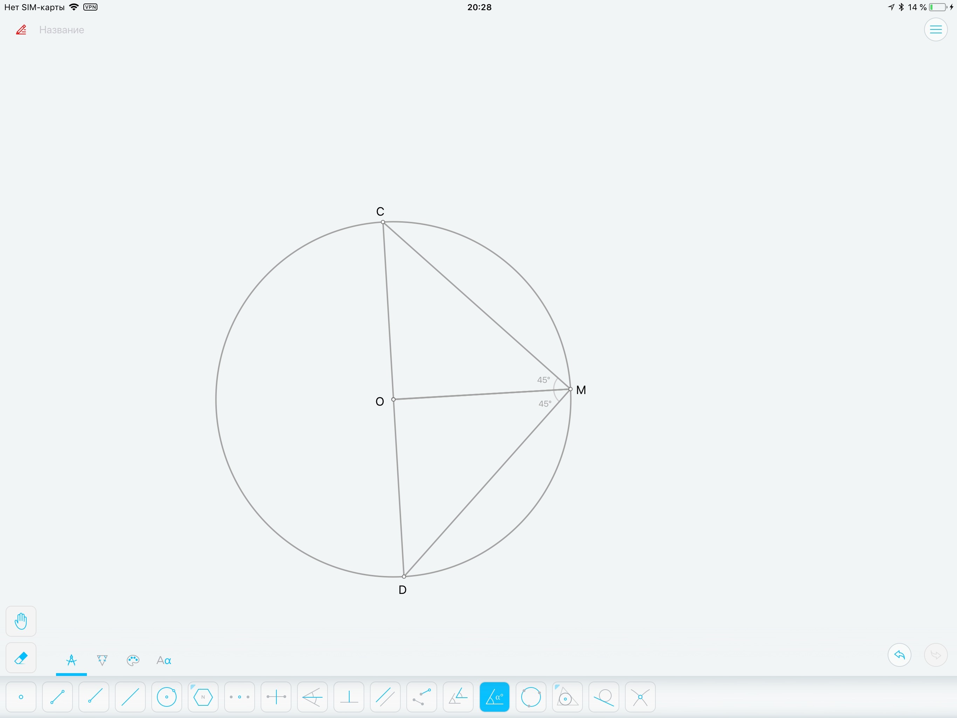Select the highlighted angle measure α° tool
Image resolution: width=957 pixels, height=718 pixels.
click(x=495, y=697)
